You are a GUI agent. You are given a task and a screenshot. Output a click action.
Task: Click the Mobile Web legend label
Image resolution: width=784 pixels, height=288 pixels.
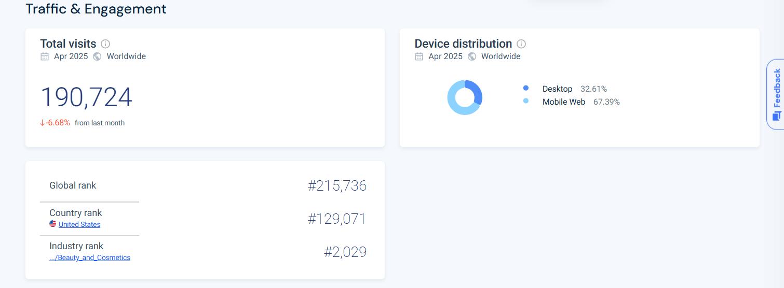564,102
